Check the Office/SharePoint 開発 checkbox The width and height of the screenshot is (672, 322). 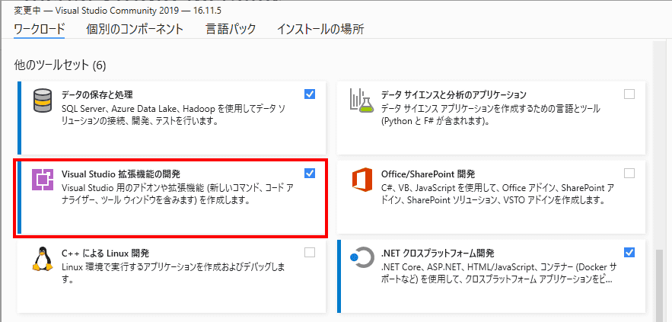click(629, 174)
